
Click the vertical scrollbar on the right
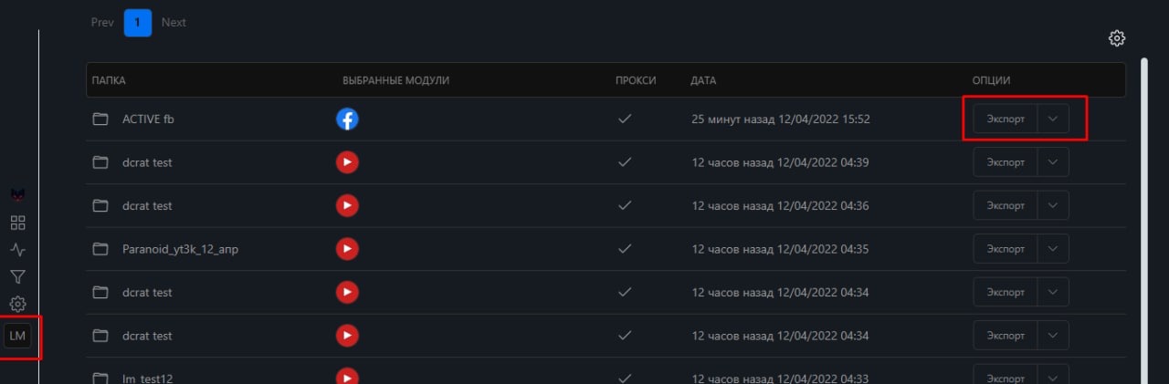tap(1144, 219)
